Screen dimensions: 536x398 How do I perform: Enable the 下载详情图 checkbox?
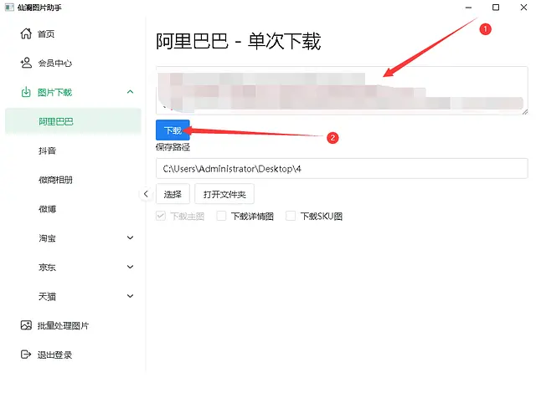pyautogui.click(x=221, y=216)
